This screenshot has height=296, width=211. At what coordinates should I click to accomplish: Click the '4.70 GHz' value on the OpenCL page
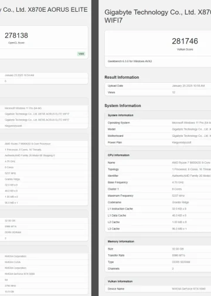click(10, 162)
